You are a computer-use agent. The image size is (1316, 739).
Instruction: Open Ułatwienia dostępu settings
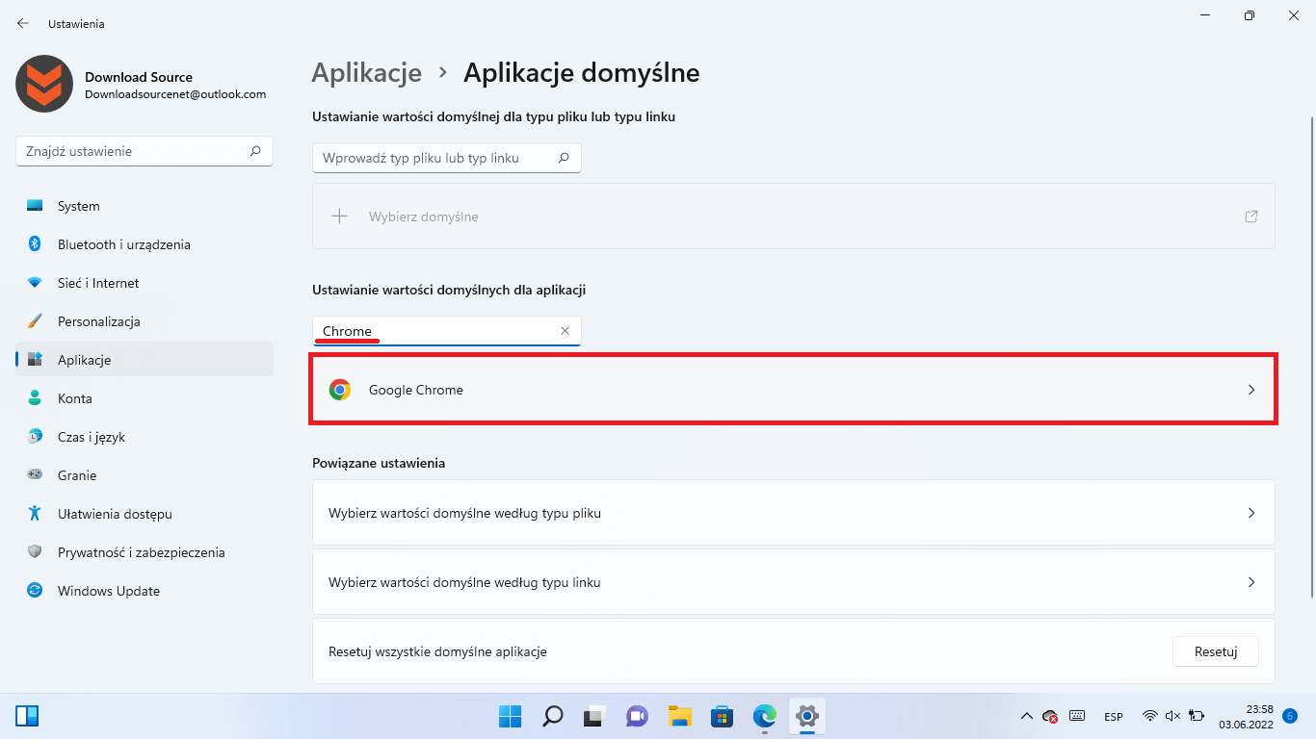pos(145,514)
